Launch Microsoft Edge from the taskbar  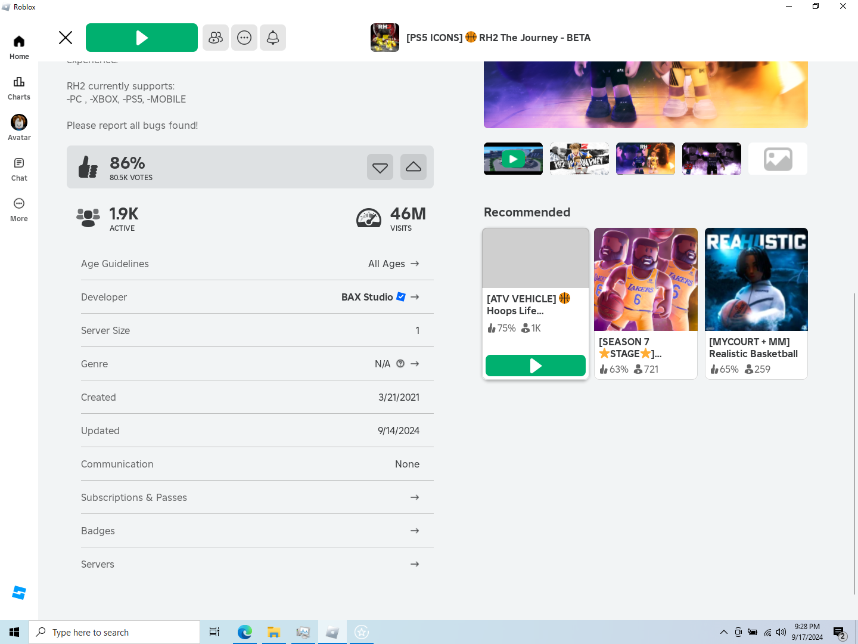point(244,632)
